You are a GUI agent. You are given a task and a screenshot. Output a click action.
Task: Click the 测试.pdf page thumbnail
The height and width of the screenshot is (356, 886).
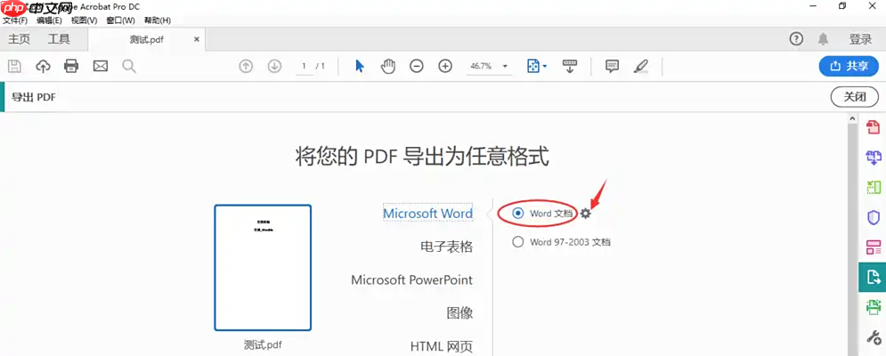click(x=263, y=268)
